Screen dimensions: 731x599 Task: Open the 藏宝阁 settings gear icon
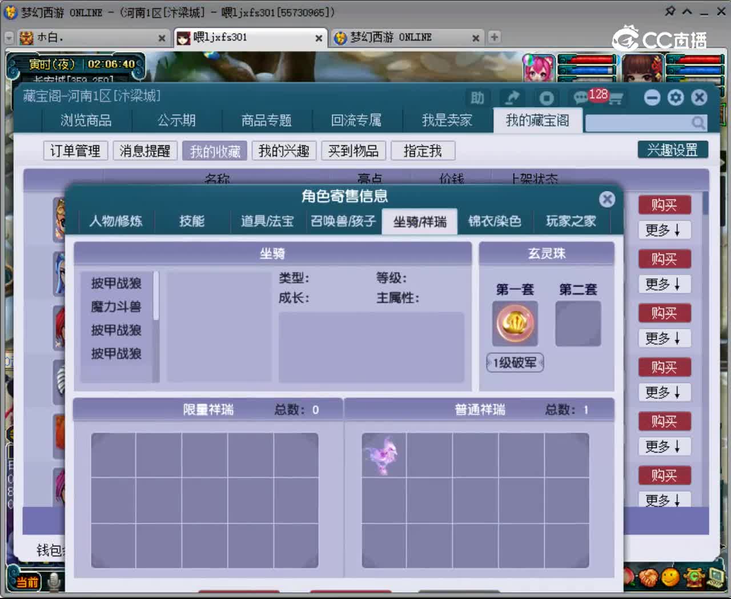point(676,98)
